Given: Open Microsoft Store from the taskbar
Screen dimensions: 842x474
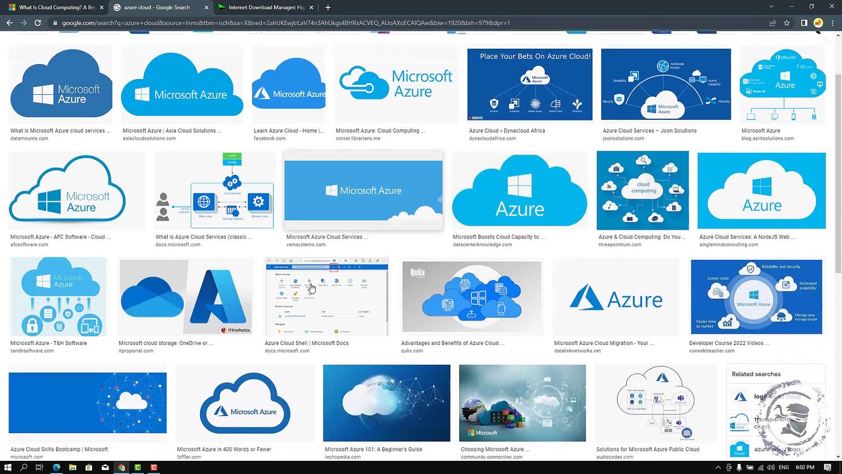Looking at the screenshot, I should (x=89, y=468).
